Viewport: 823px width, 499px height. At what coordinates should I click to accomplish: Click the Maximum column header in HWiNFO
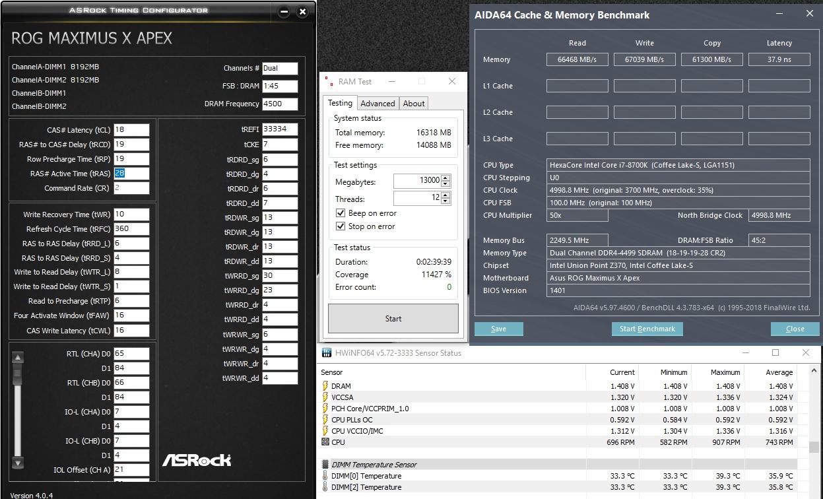725,372
